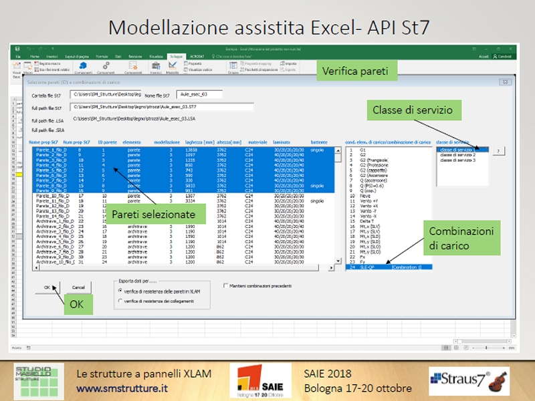Viewport: 535px width, 401px height.
Task: Click the Registra macro icon
Action: coord(49,63)
